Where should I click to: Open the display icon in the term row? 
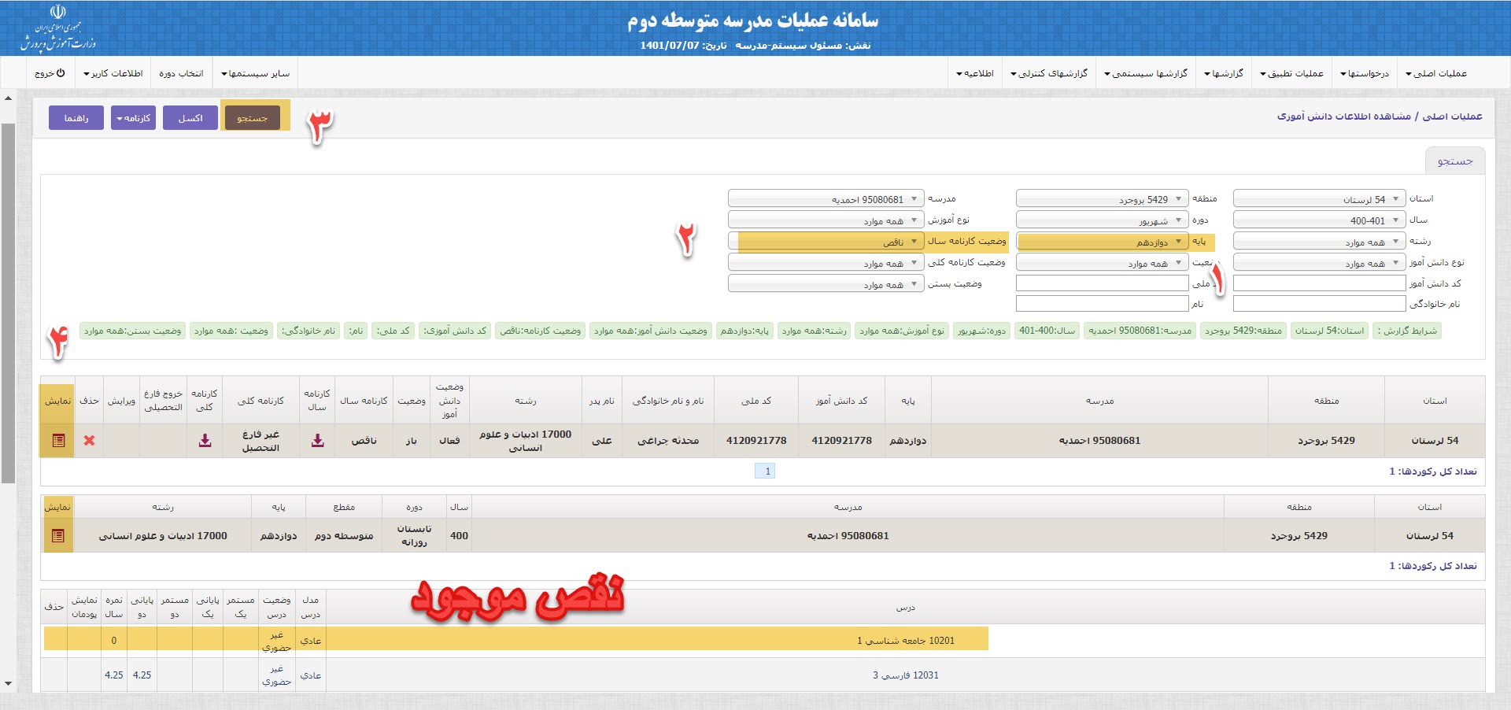click(57, 536)
